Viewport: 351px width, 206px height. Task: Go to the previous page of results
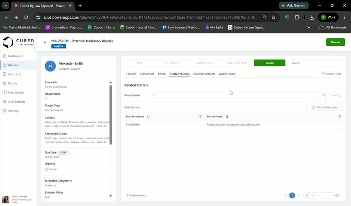pos(285,196)
